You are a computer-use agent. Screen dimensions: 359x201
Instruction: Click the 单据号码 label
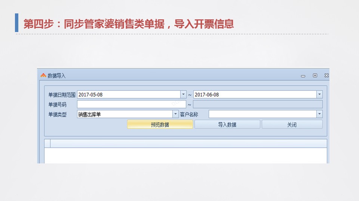57,105
